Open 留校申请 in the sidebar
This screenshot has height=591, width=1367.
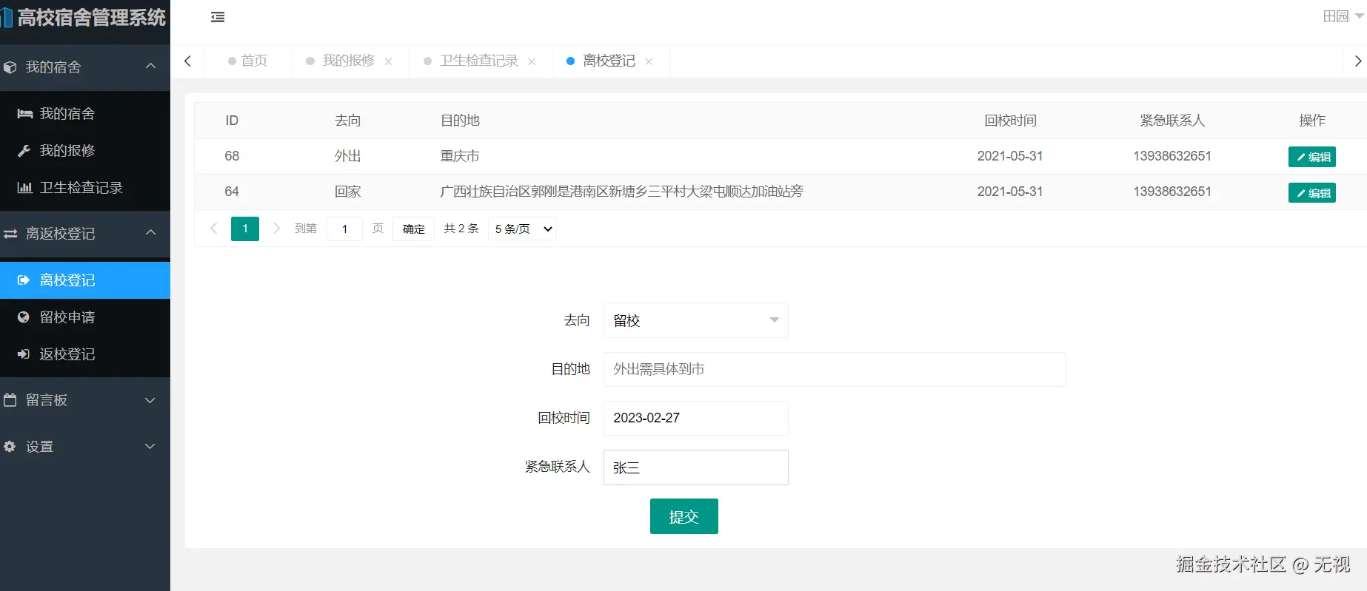pos(85,317)
